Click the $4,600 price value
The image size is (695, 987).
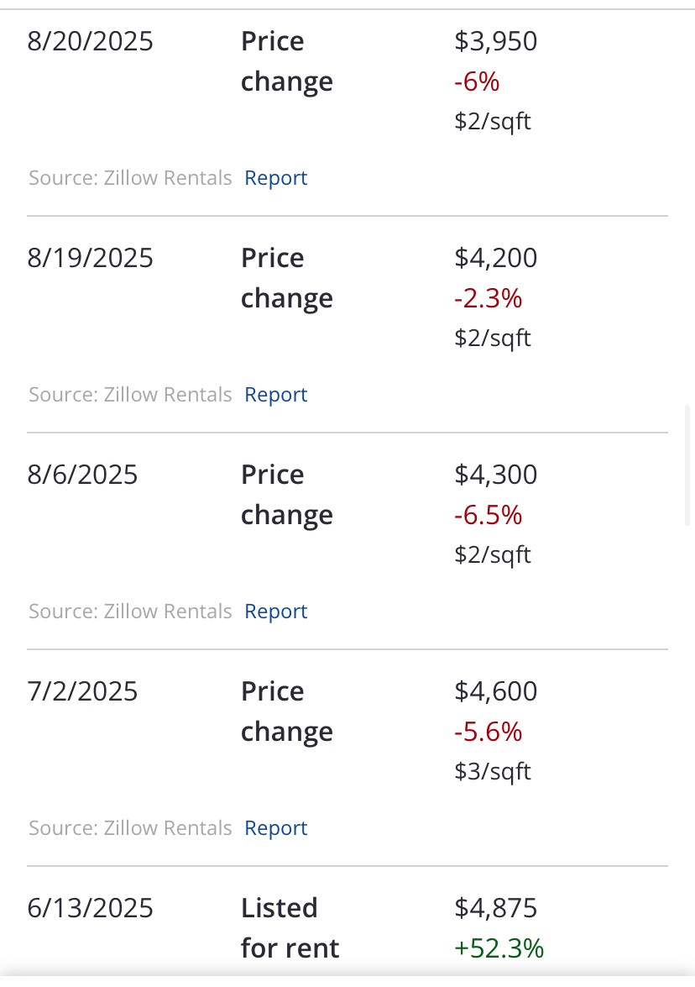coord(495,691)
